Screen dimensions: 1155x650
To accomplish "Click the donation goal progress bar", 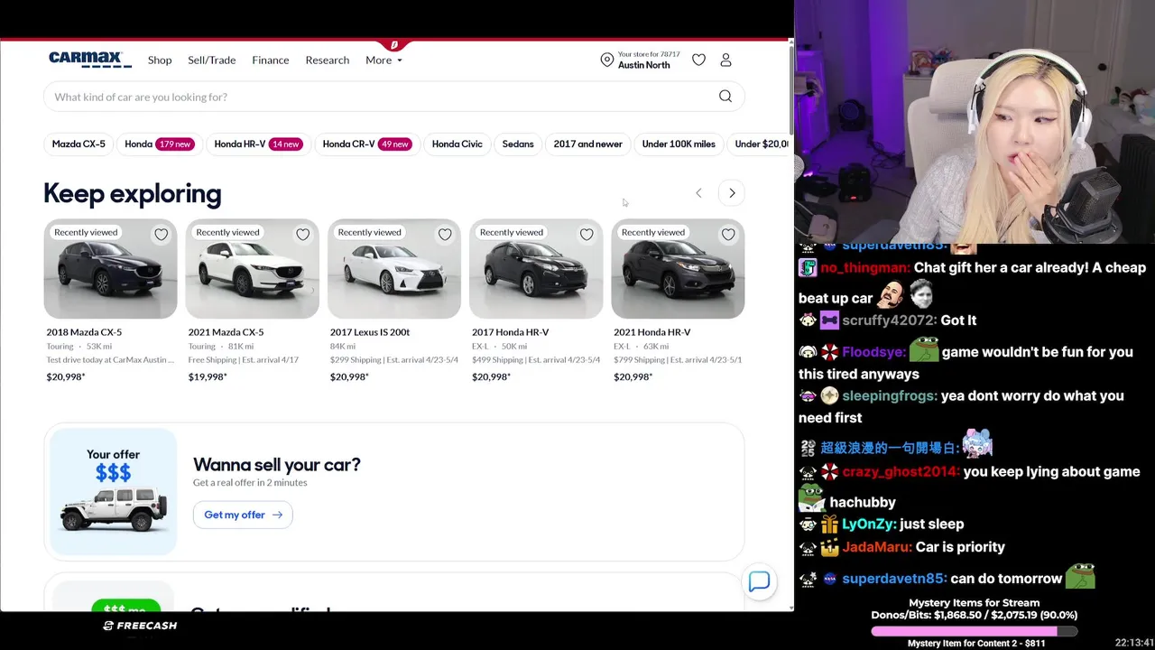I will coord(975,631).
